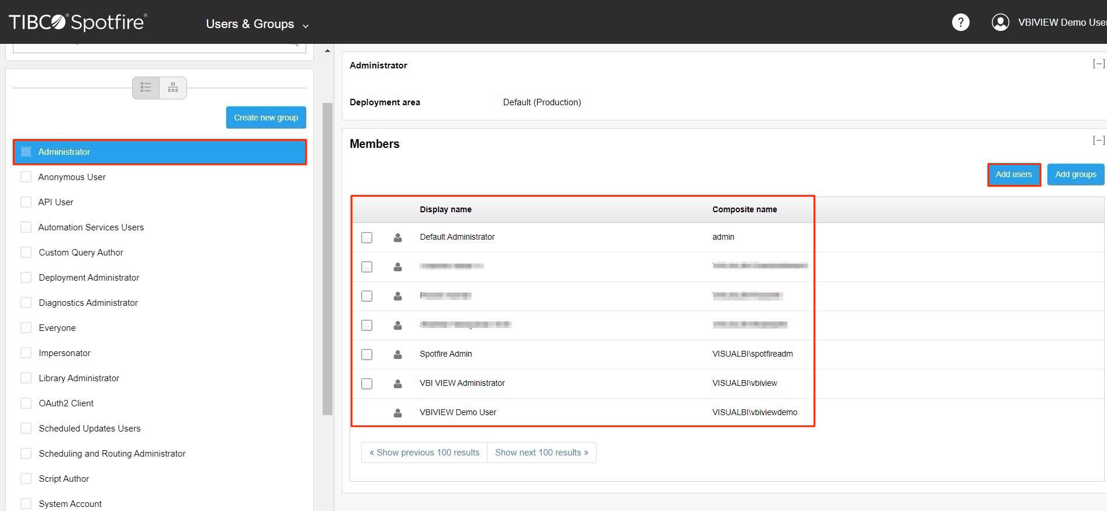Click the user icon beside VBI VIEW Administrator
The height and width of the screenshot is (511, 1107).
click(x=397, y=384)
